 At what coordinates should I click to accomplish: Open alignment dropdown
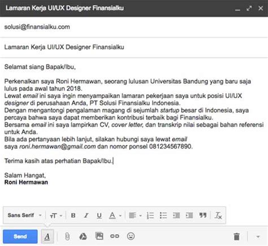(135, 215)
